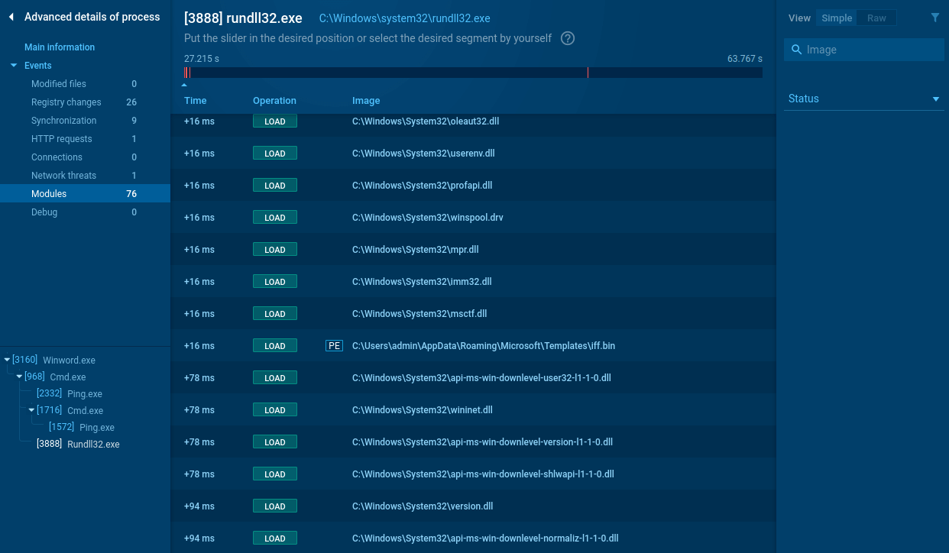Open Main information link
The height and width of the screenshot is (553, 949).
(60, 47)
